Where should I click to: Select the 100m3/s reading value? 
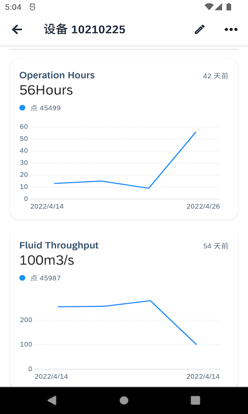[x=47, y=260]
